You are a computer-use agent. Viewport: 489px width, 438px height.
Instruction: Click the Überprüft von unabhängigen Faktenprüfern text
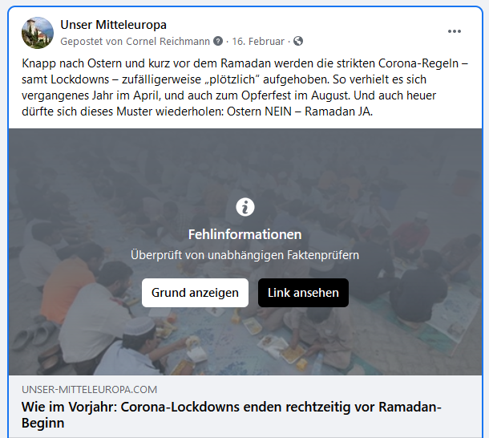click(244, 255)
